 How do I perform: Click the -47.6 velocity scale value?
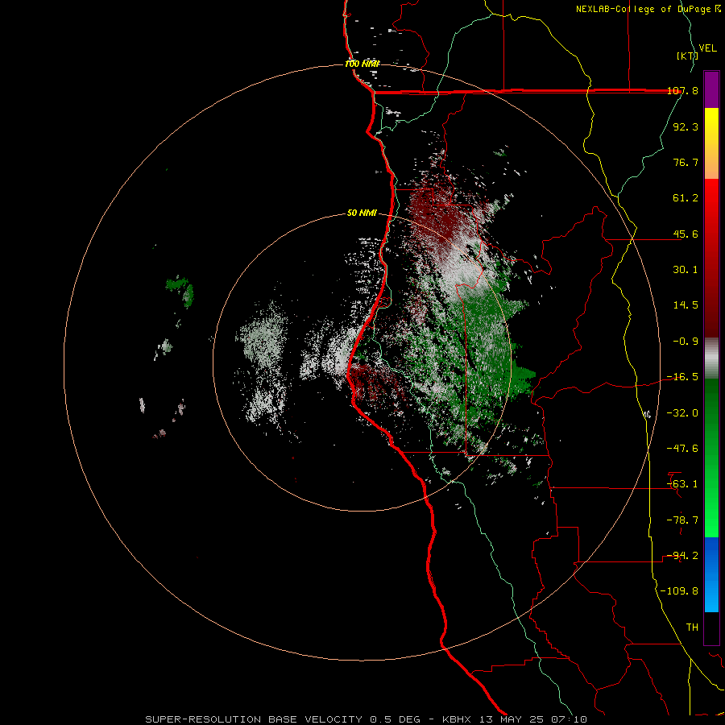[x=683, y=449]
